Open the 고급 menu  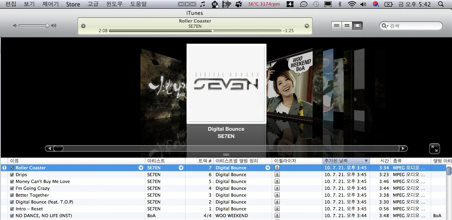[x=93, y=4]
